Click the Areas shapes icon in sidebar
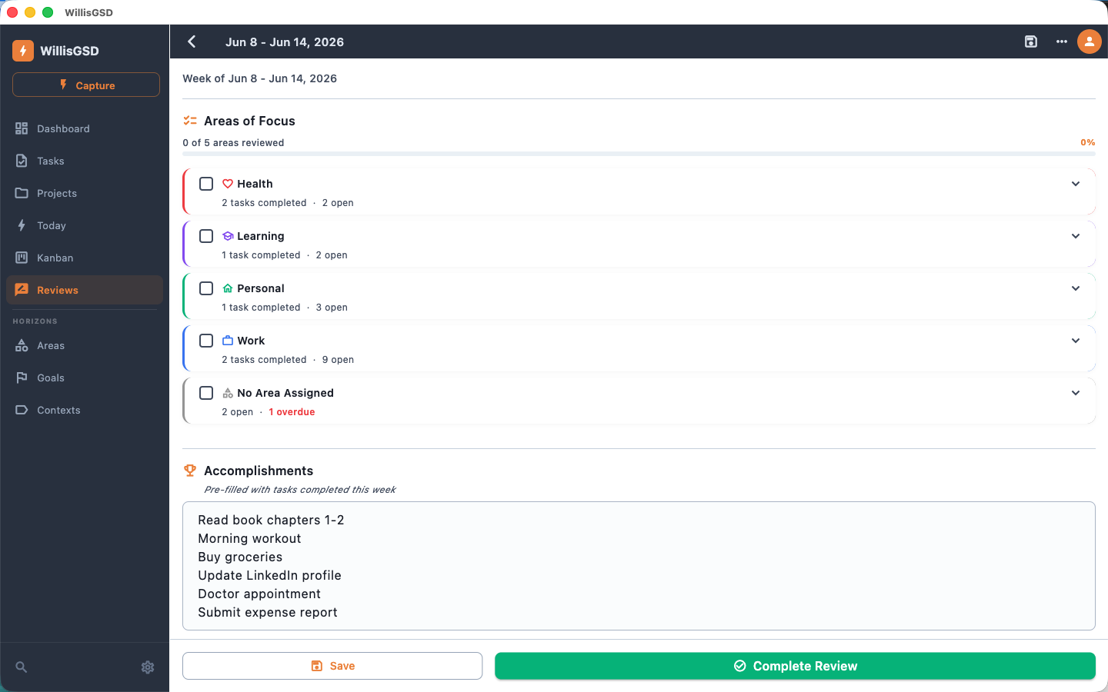Viewport: 1108px width, 692px height. click(x=22, y=345)
